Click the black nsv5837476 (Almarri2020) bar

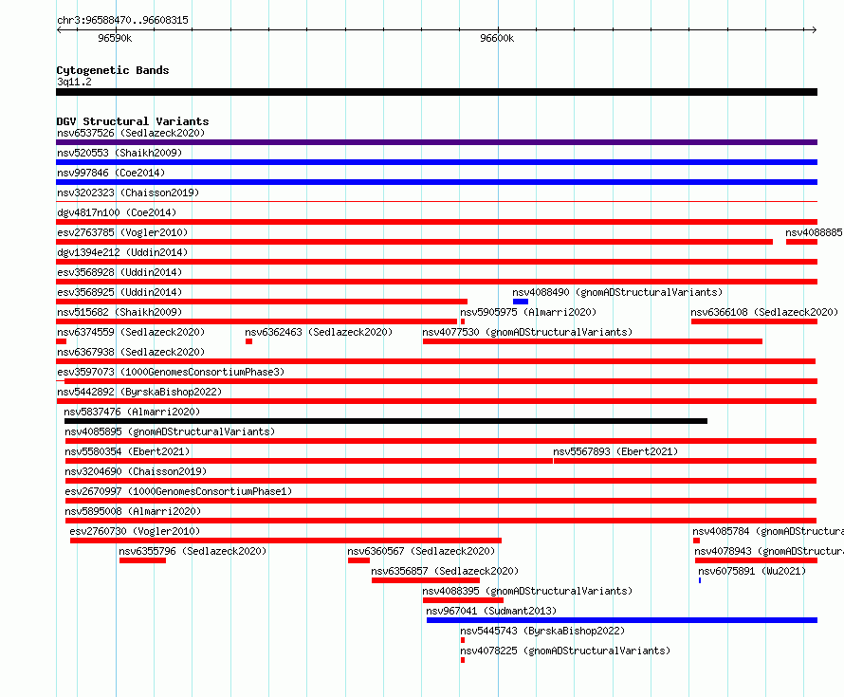click(386, 421)
